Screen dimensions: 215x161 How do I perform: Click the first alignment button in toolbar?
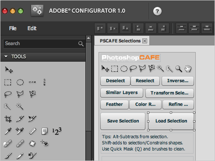pos(100,28)
